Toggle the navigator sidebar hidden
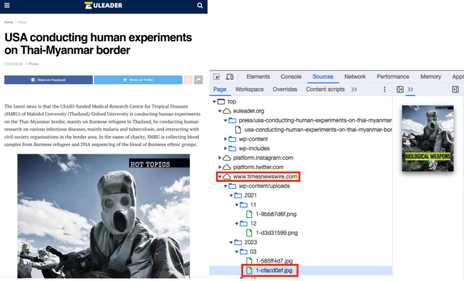464x281 pixels. [401, 89]
